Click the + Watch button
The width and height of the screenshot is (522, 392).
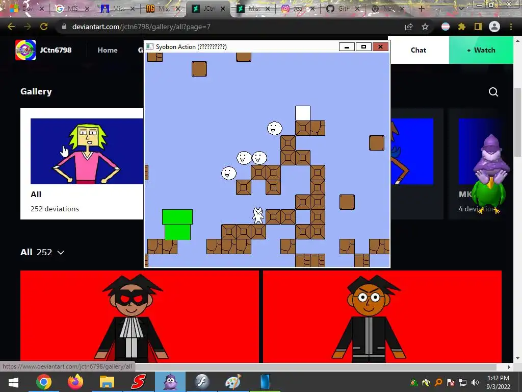click(481, 50)
